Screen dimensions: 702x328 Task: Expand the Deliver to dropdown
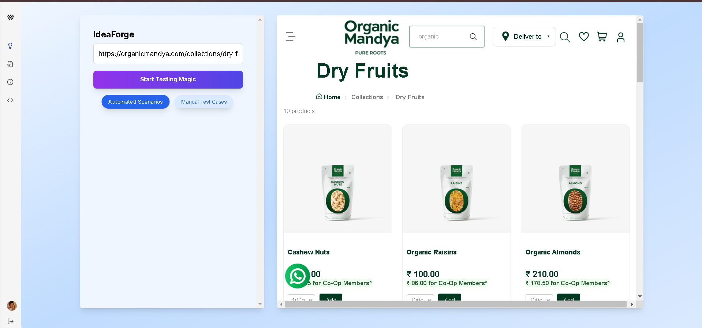524,37
